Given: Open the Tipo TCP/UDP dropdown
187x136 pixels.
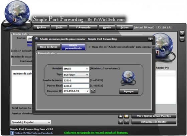Looking at the screenshot, I should pos(76,75).
